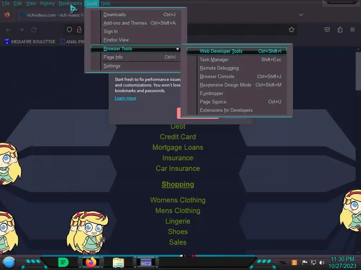Open the Sales link
Image resolution: width=361 pixels, height=270 pixels.
click(x=178, y=242)
